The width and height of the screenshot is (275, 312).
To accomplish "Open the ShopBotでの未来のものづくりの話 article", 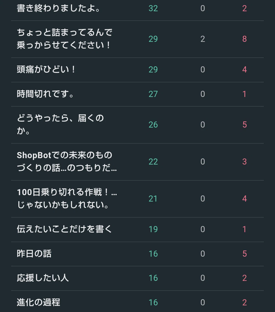I will (x=67, y=161).
